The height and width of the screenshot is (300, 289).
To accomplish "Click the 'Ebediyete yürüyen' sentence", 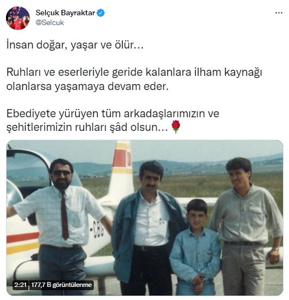I will click(113, 113).
